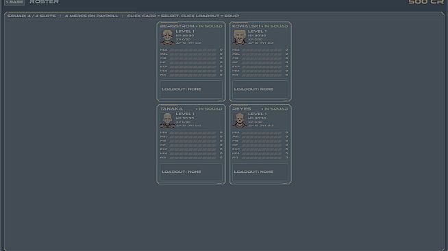This screenshot has height=251, width=448.
Task: Click Reyes's In Squad status
Action: click(x=275, y=109)
